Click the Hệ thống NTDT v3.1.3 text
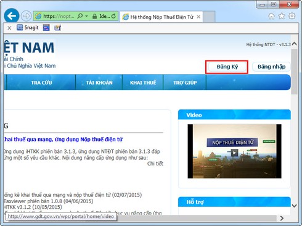The height and width of the screenshot is (226, 302). click(x=268, y=44)
